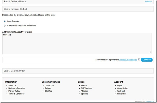
Task: Open the About Us footer link
Action: click(12, 85)
